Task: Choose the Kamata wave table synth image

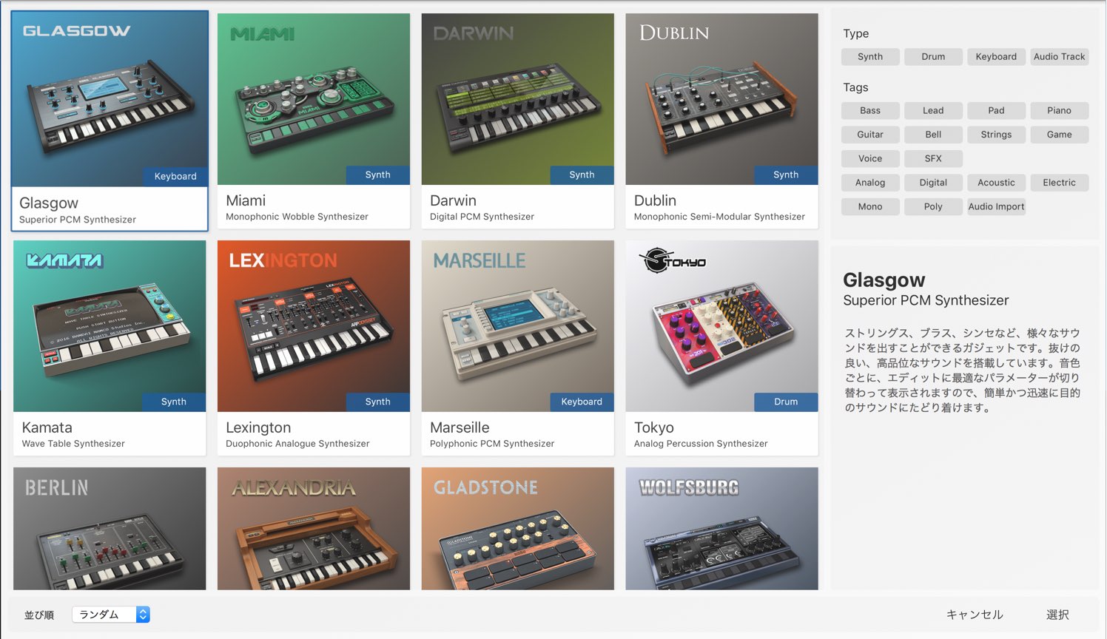Action: click(110, 326)
